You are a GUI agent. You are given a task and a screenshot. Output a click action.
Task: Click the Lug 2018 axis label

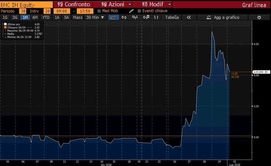[234, 165]
